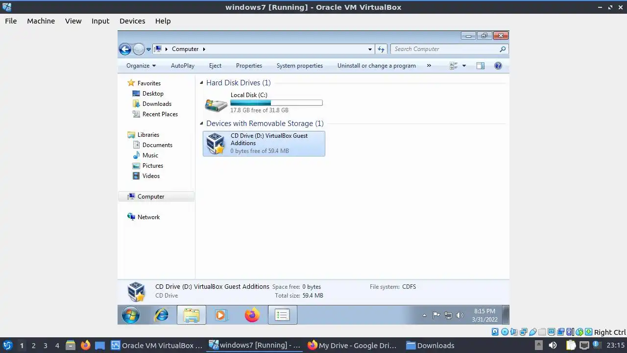Open the Documents library
Image resolution: width=627 pixels, height=353 pixels.
tap(157, 145)
